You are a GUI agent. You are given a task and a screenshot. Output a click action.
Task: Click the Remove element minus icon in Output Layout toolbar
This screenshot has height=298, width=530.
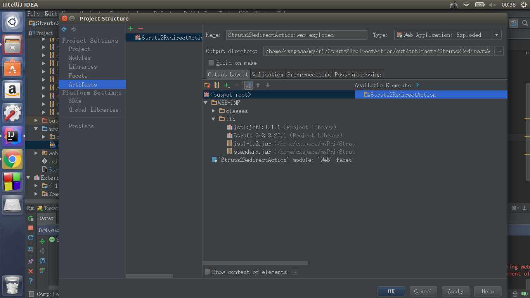(x=236, y=85)
